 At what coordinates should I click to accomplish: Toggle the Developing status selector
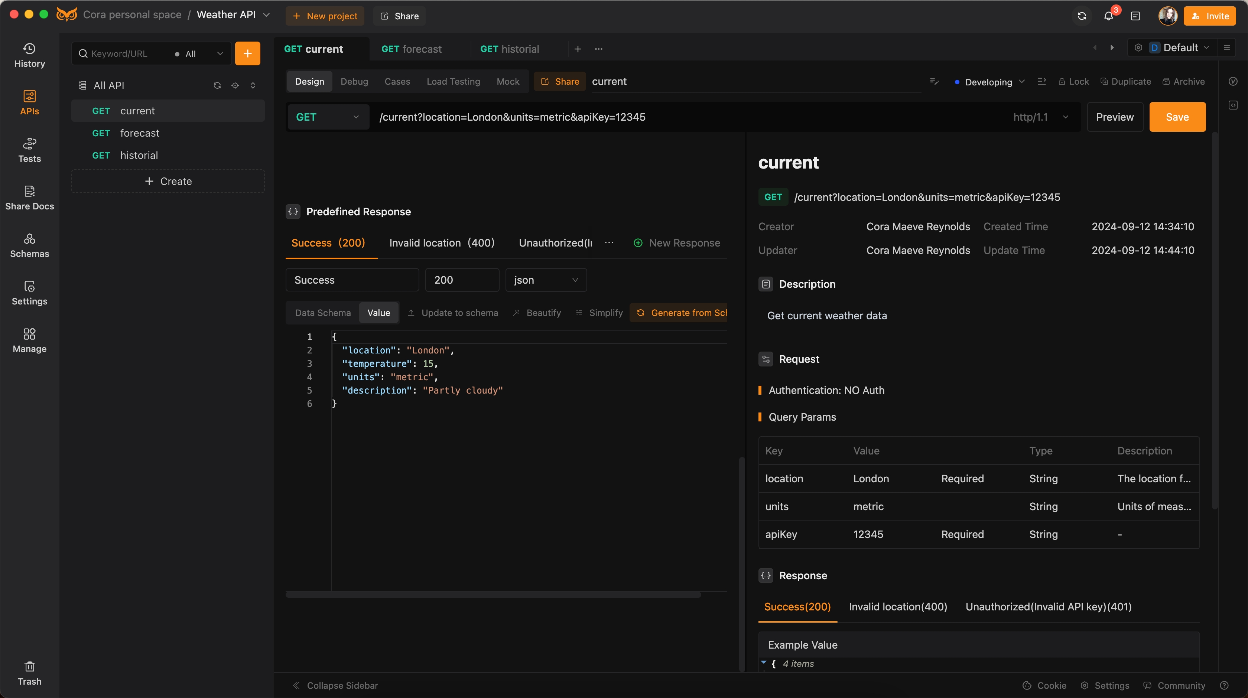989,81
